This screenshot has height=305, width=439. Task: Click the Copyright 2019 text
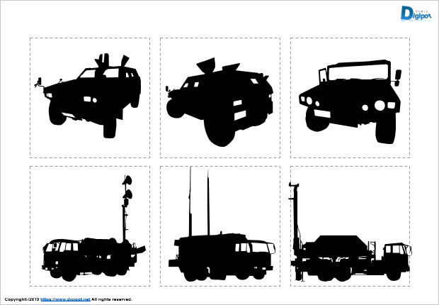pyautogui.click(x=21, y=300)
